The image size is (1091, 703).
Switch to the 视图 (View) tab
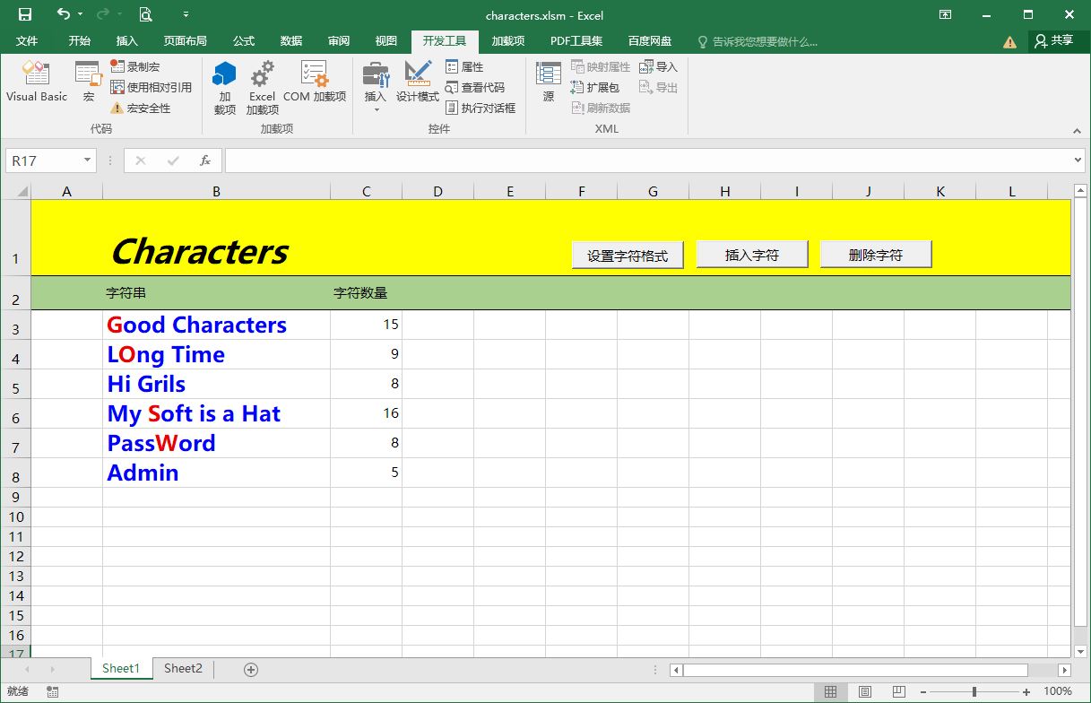tap(386, 41)
